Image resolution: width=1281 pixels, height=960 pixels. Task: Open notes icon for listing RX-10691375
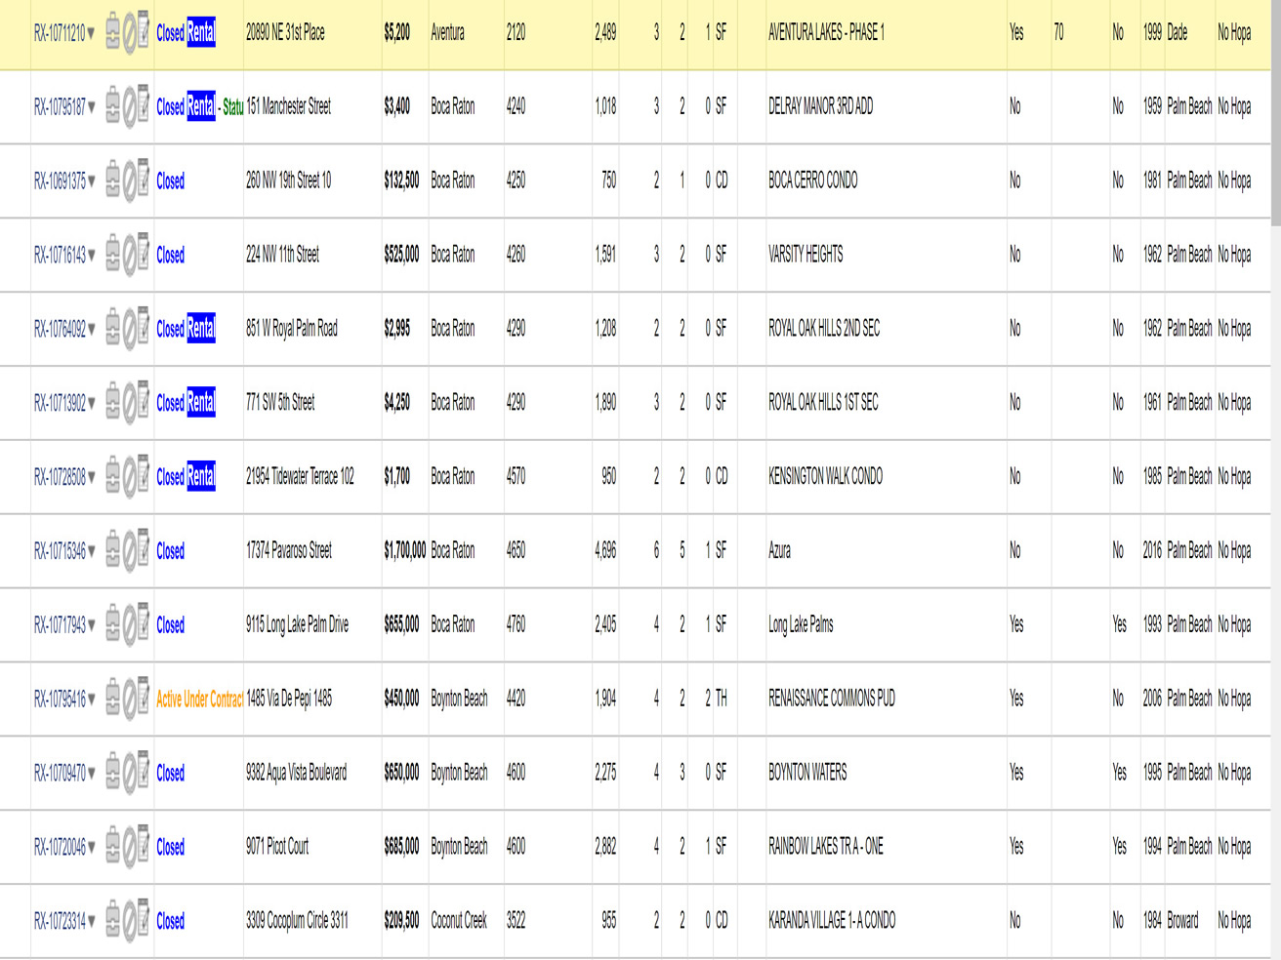click(143, 180)
